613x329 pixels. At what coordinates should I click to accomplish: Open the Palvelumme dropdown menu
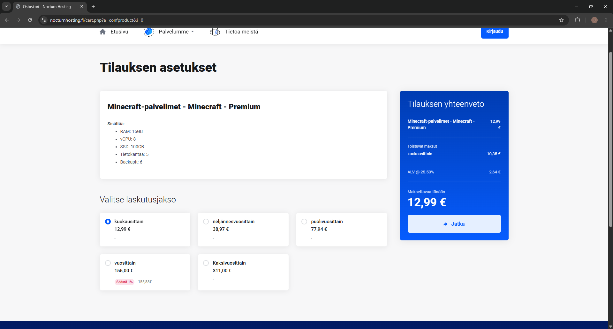point(177,32)
